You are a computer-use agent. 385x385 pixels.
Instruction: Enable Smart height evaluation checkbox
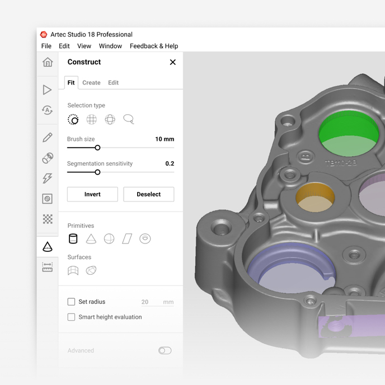pos(71,317)
